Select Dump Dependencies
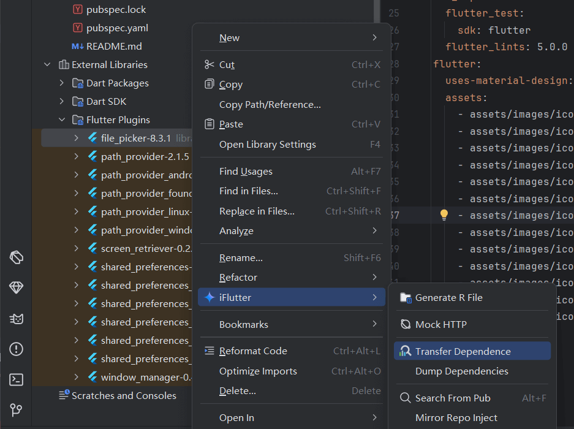The width and height of the screenshot is (574, 429). click(x=472, y=371)
